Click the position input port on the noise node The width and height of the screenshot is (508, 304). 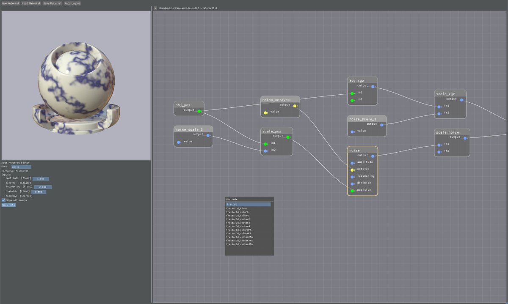pyautogui.click(x=352, y=190)
